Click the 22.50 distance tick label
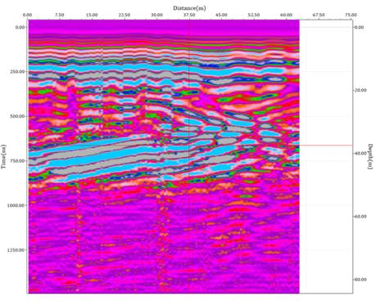The height and width of the screenshot is (305, 375). (124, 15)
